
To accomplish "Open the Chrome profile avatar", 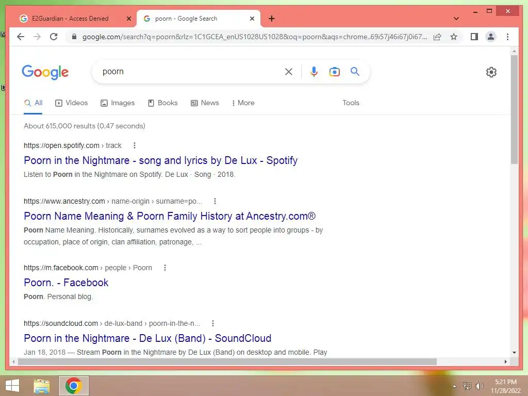I will pos(491,37).
